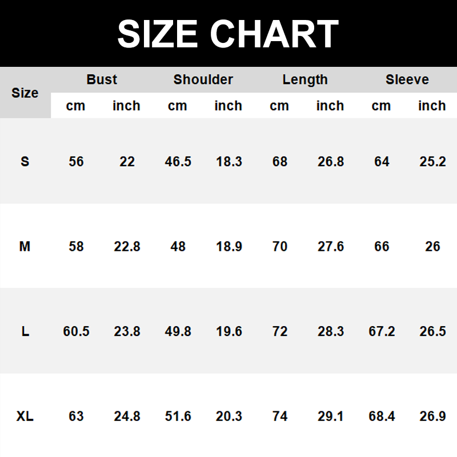Click the XL size row label
This screenshot has height=457, width=457.
(25, 416)
